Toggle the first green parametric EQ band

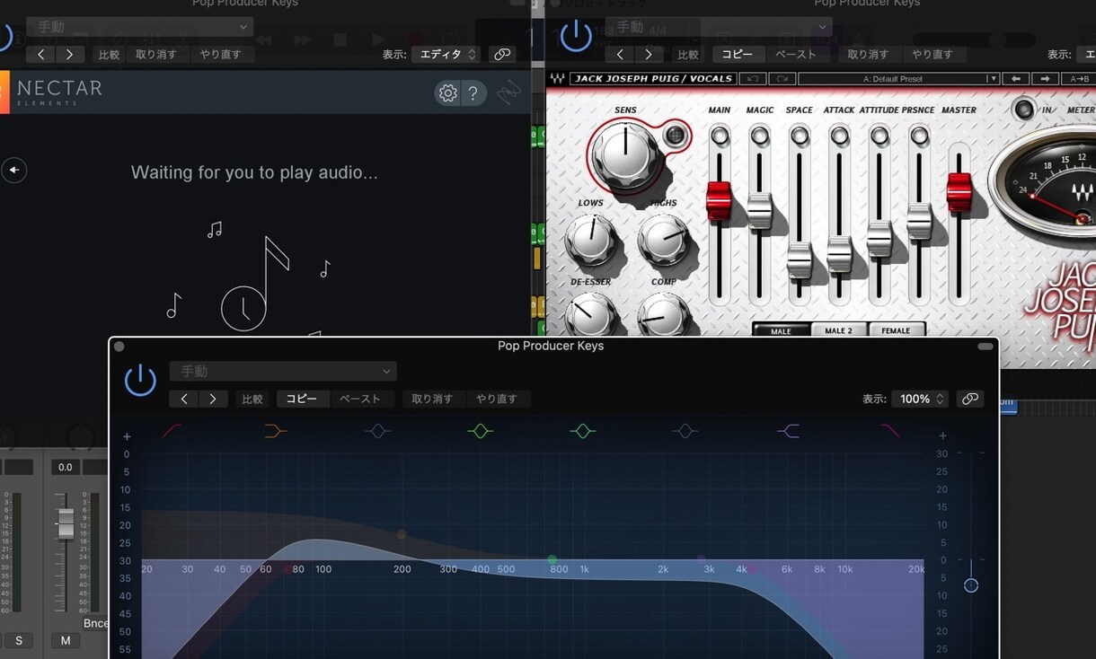click(x=480, y=431)
